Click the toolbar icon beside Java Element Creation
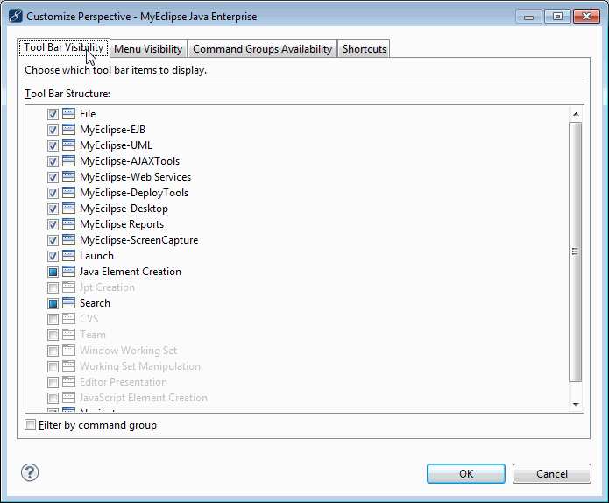Image resolution: width=609 pixels, height=503 pixels. coord(68,272)
